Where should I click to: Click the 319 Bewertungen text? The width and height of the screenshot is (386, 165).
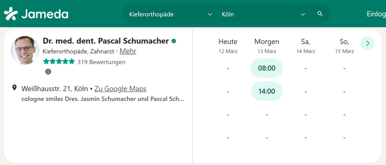pyautogui.click(x=101, y=62)
